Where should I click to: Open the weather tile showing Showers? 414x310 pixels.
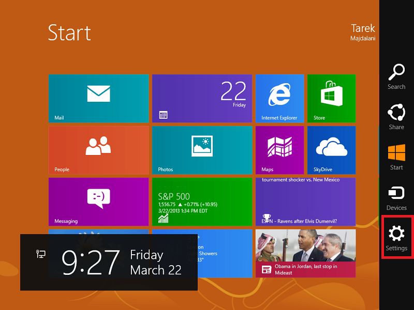coord(225,253)
